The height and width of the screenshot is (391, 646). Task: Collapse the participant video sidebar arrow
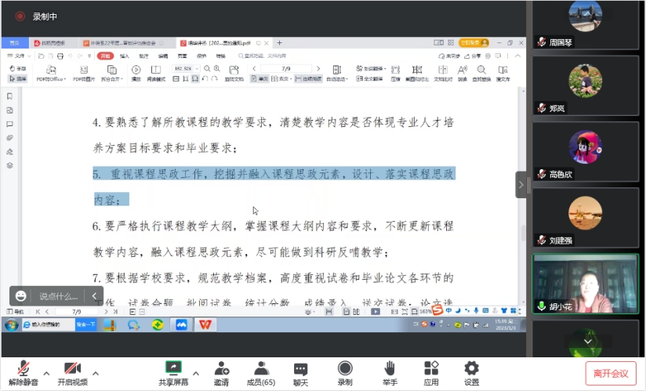tap(521, 185)
